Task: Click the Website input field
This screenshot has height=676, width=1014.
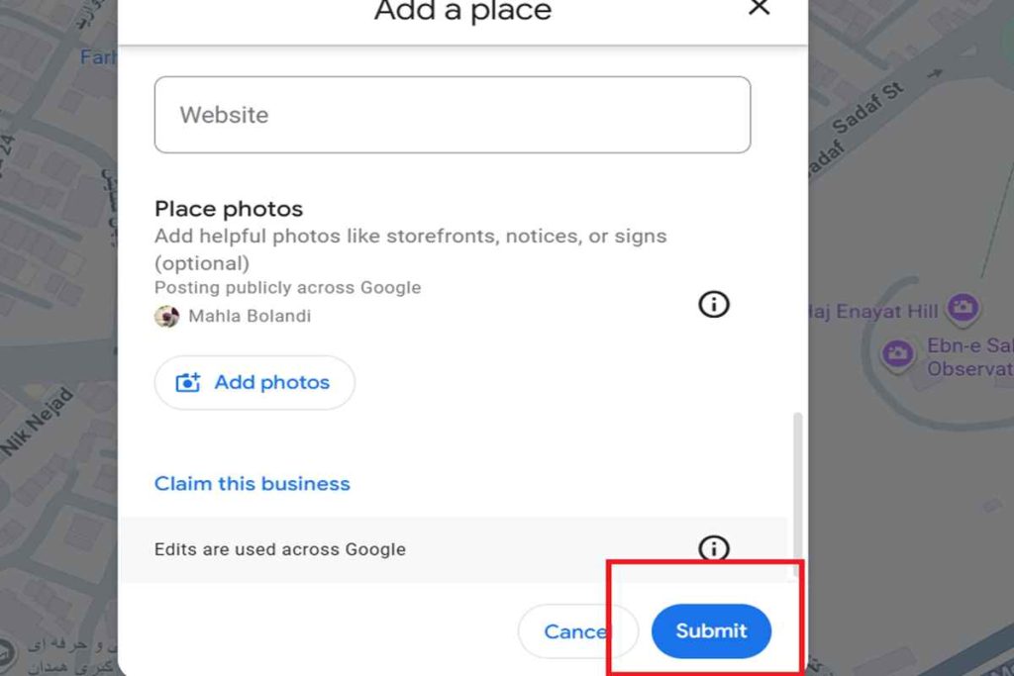Action: coord(452,115)
